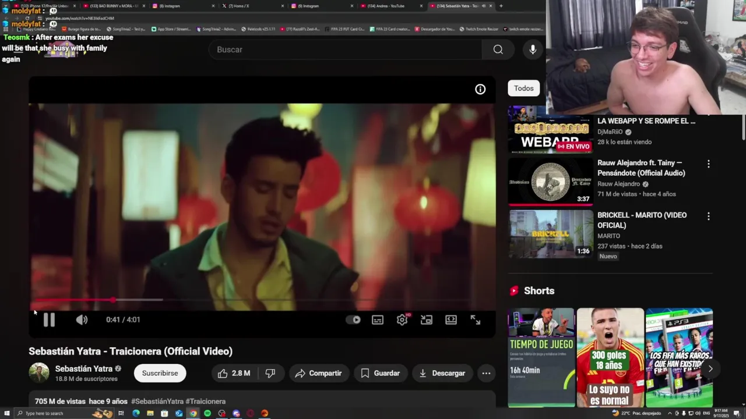Click the #Traicionera hashtag
Viewport: 746px width, 419px height.
pos(206,402)
